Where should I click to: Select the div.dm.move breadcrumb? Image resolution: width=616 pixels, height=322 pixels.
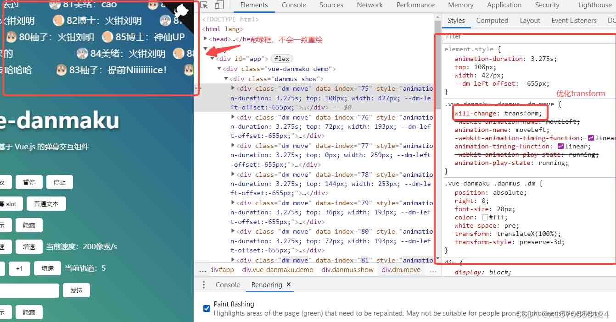coord(401,270)
